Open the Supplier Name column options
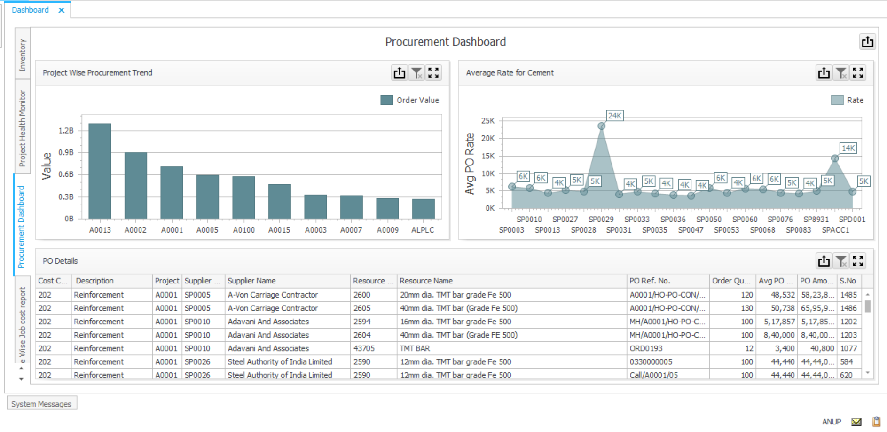887x432 pixels. click(251, 281)
